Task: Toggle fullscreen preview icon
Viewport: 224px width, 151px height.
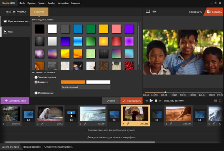Action: tap(220, 100)
